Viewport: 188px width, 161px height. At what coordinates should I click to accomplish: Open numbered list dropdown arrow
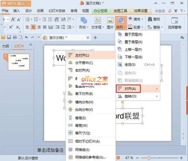pos(40,19)
